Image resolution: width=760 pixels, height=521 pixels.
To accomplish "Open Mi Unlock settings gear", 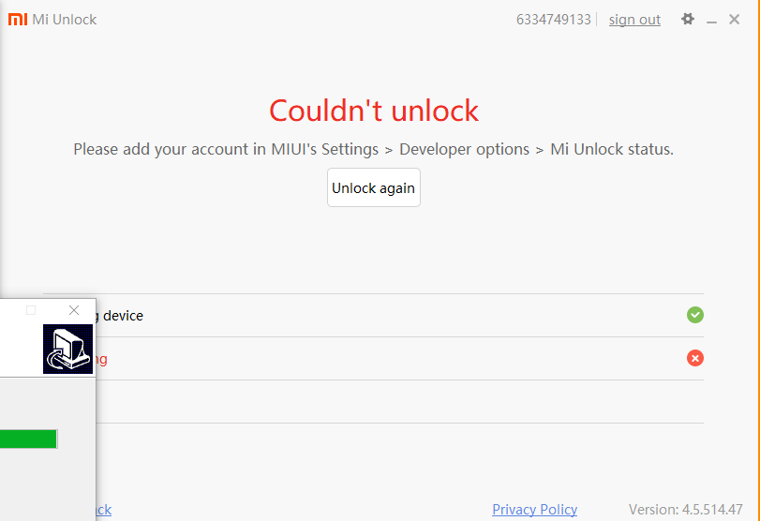I will (688, 19).
